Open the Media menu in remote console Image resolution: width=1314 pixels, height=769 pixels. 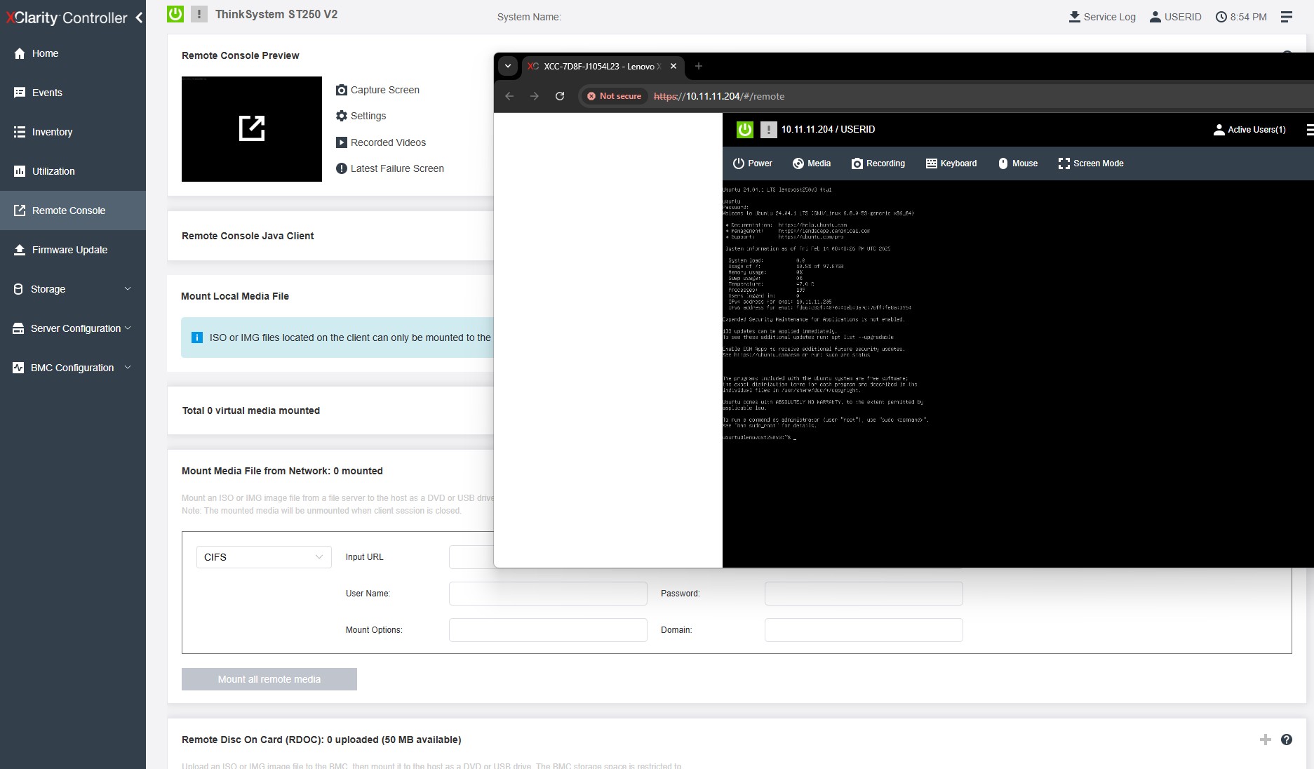coord(811,163)
